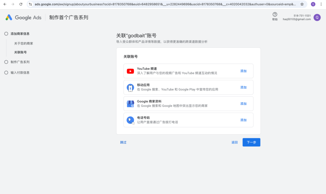The height and width of the screenshot is (194, 326).
Task: Select the 输入付款信息 step
Action: [x=20, y=73]
